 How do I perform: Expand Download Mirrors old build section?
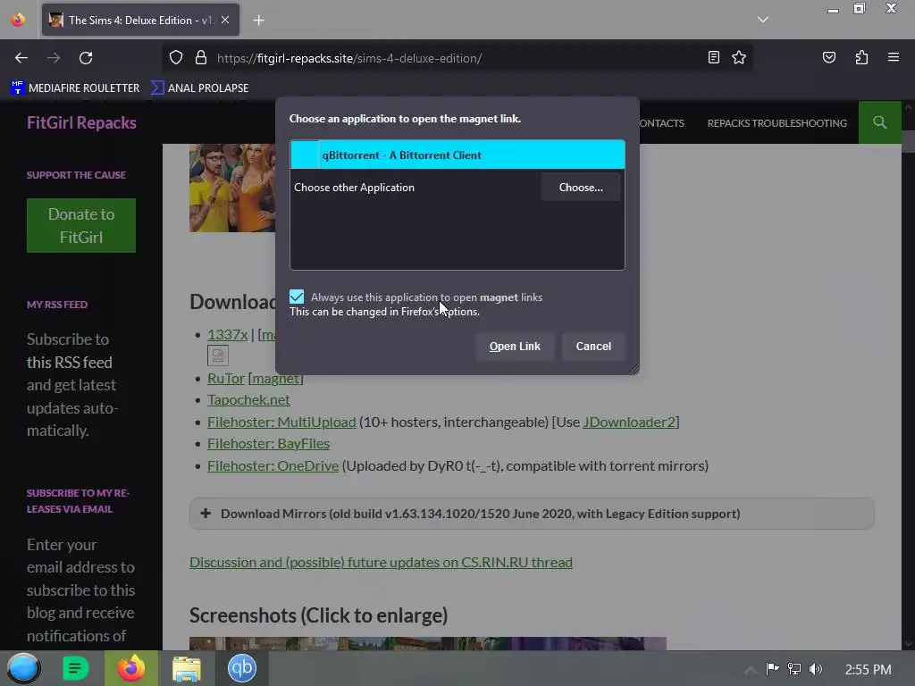532,514
